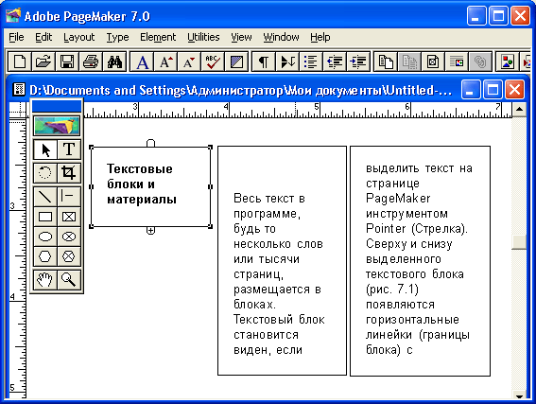
Task: Select the Pointer arrow tool
Action: click(45, 149)
